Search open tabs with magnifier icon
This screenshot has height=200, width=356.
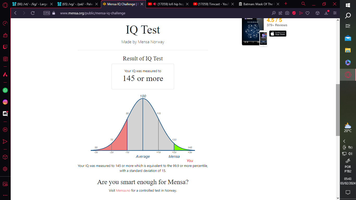[x=303, y=4]
